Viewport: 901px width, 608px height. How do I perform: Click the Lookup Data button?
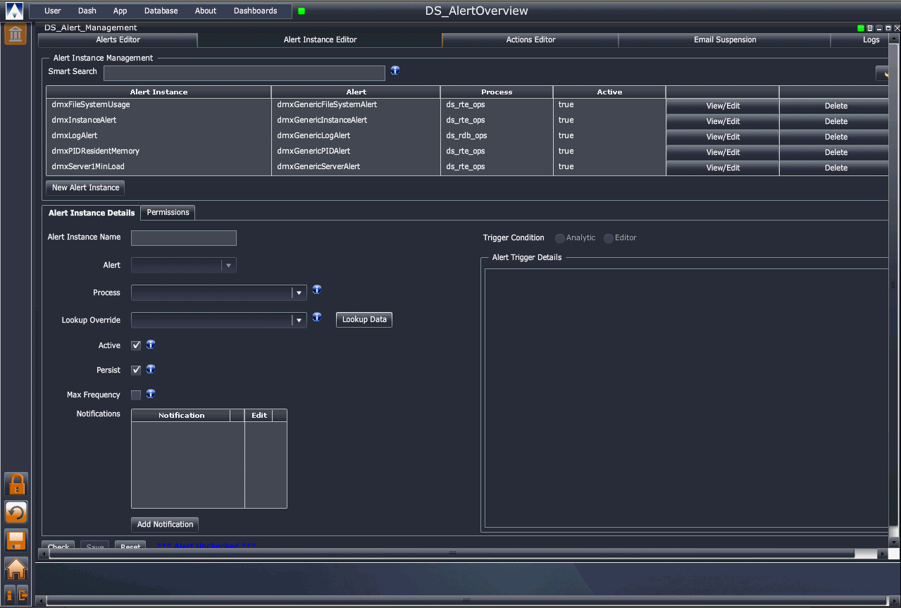pos(364,319)
